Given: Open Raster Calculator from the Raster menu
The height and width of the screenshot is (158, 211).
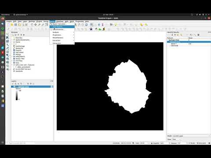Looking at the screenshot, I should (x=62, y=24).
